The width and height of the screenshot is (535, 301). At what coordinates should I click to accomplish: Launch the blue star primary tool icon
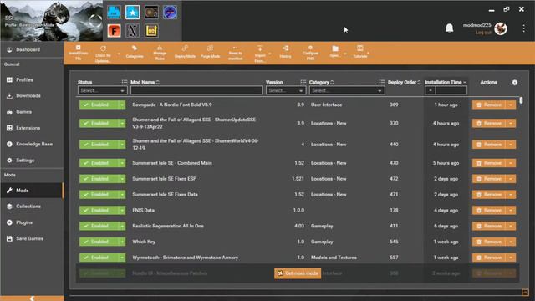(x=132, y=13)
